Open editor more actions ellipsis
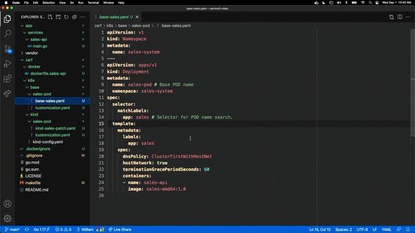 coord(408,17)
